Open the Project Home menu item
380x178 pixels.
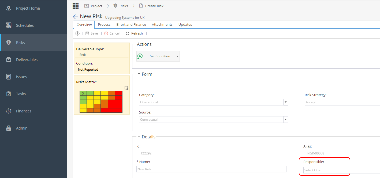click(33, 8)
